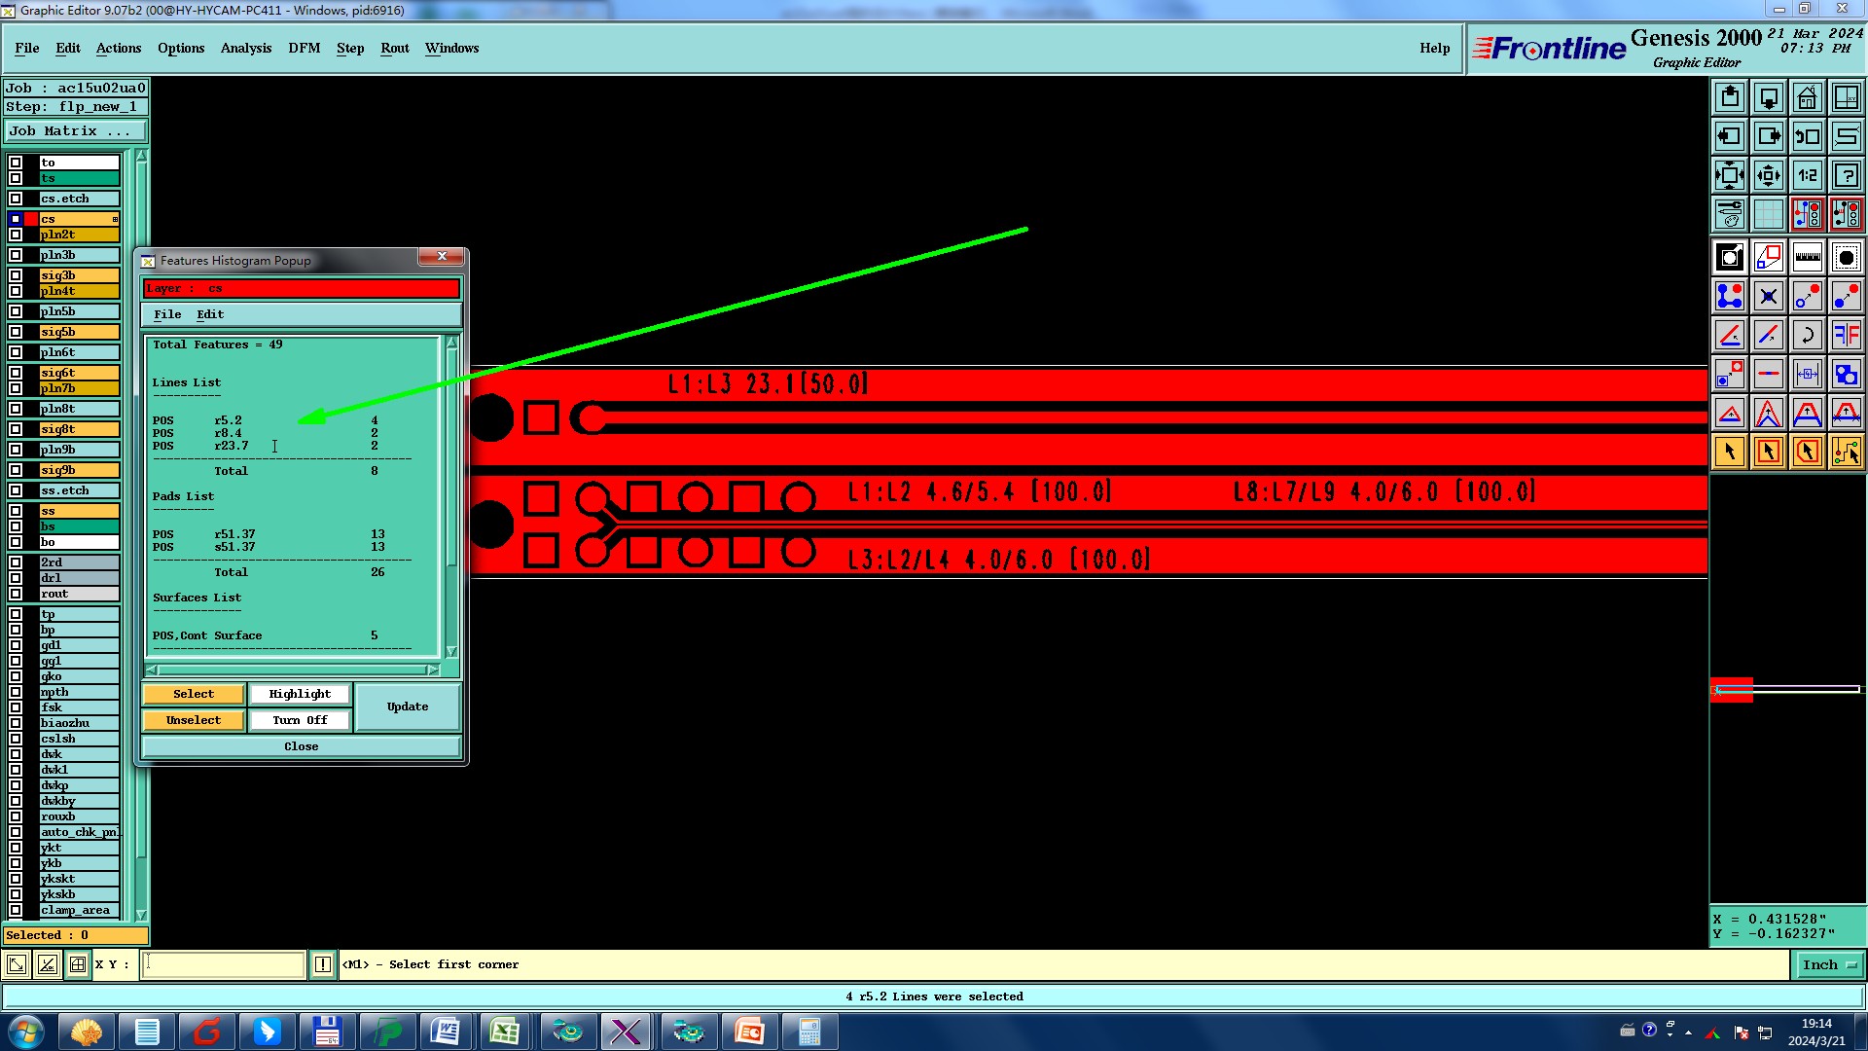Select the mirror flip F tool
Screen dimensions: 1868x1051
tap(1846, 336)
